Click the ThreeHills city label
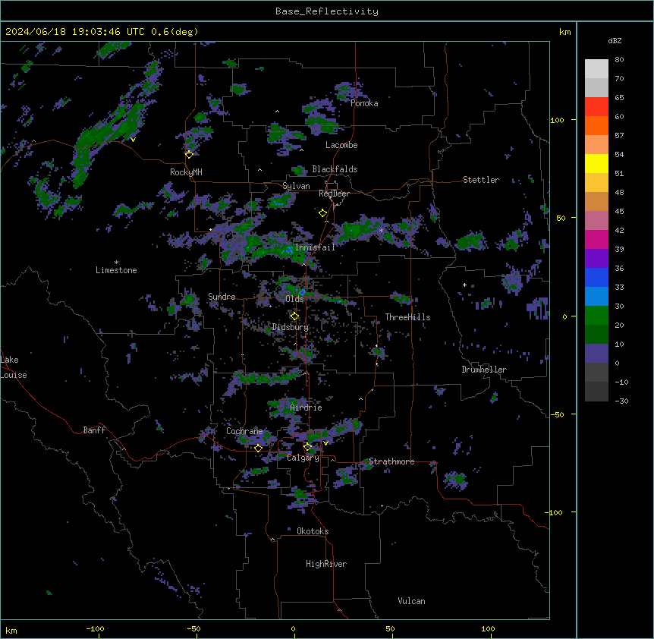654x639 pixels. pyautogui.click(x=407, y=317)
